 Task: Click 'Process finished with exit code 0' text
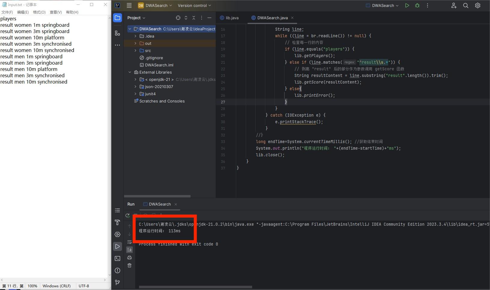[178, 244]
